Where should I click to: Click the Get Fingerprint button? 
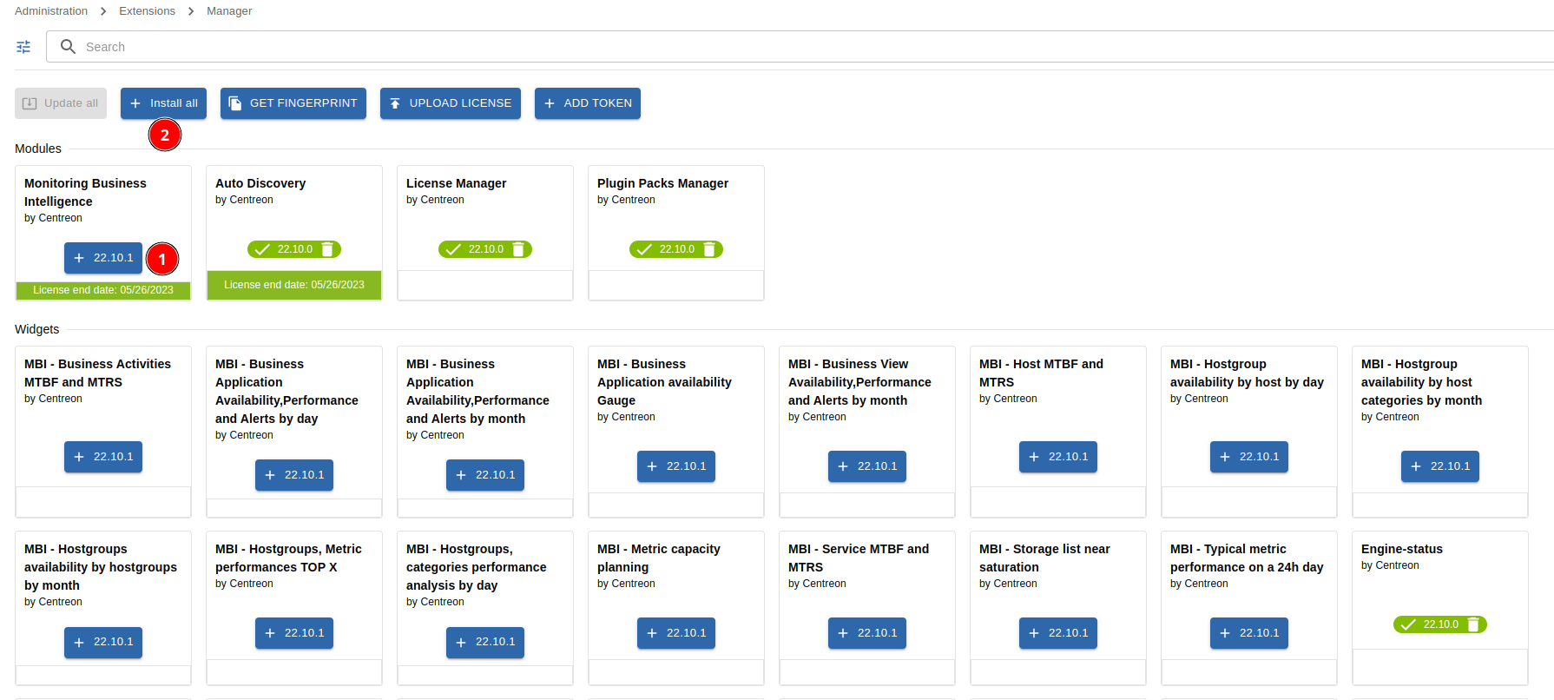293,103
